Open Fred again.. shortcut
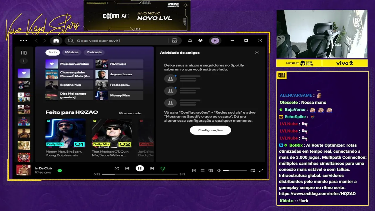This screenshot has height=211, width=375. click(x=119, y=85)
